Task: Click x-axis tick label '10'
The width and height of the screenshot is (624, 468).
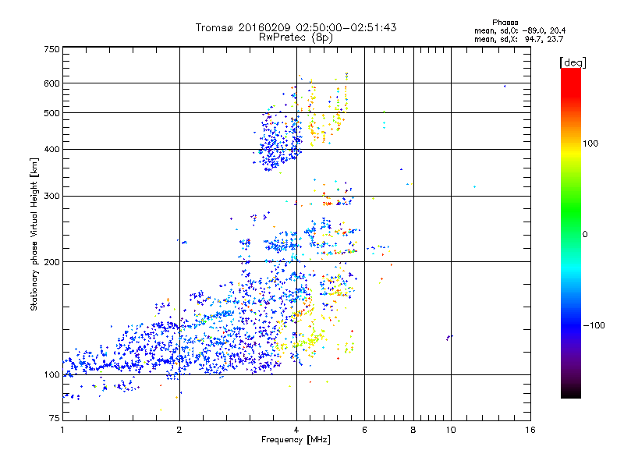Action: pyautogui.click(x=451, y=430)
